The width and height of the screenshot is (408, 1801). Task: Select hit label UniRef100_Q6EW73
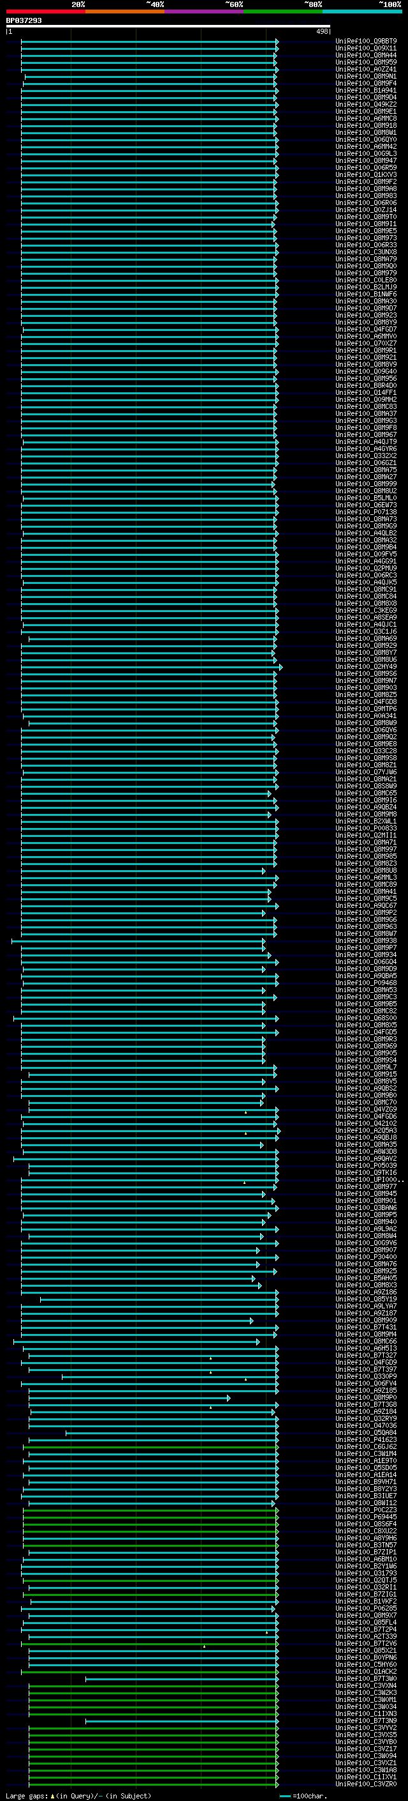365,505
